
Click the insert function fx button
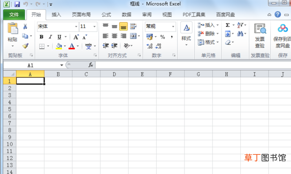tap(91, 65)
